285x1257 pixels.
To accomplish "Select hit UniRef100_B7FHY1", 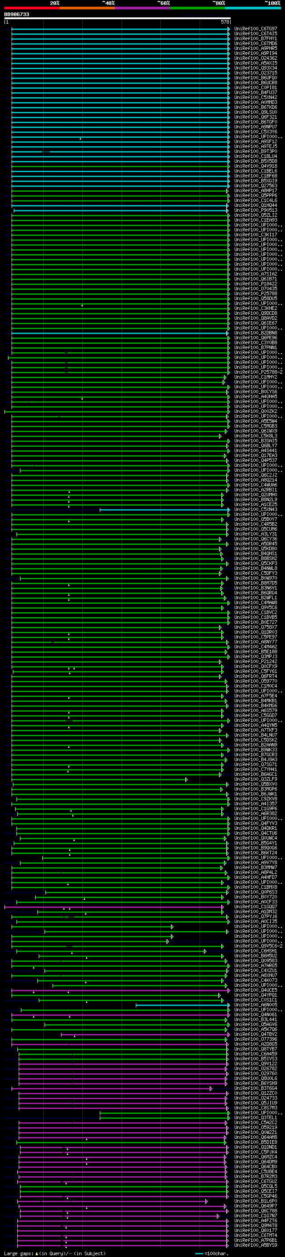I will (x=255, y=38).
